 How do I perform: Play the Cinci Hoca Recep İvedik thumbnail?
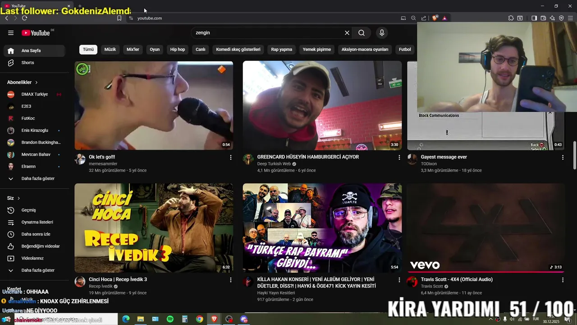154,228
